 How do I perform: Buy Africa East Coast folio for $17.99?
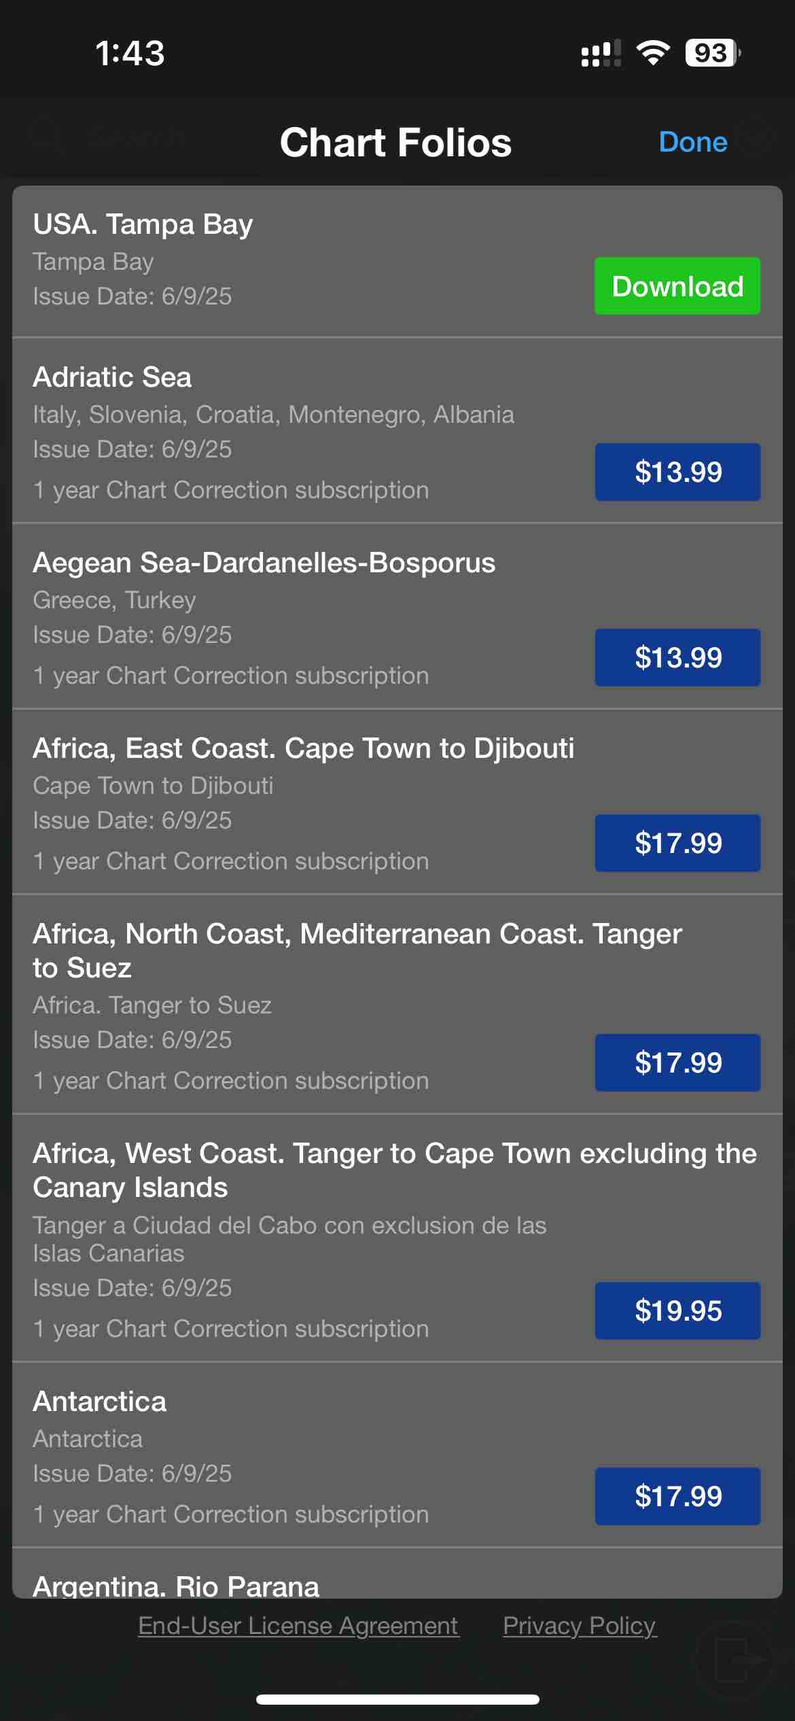[677, 843]
